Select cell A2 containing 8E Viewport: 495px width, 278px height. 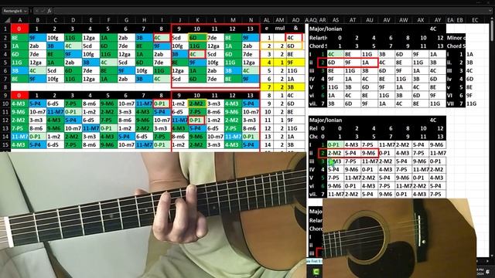(19, 38)
